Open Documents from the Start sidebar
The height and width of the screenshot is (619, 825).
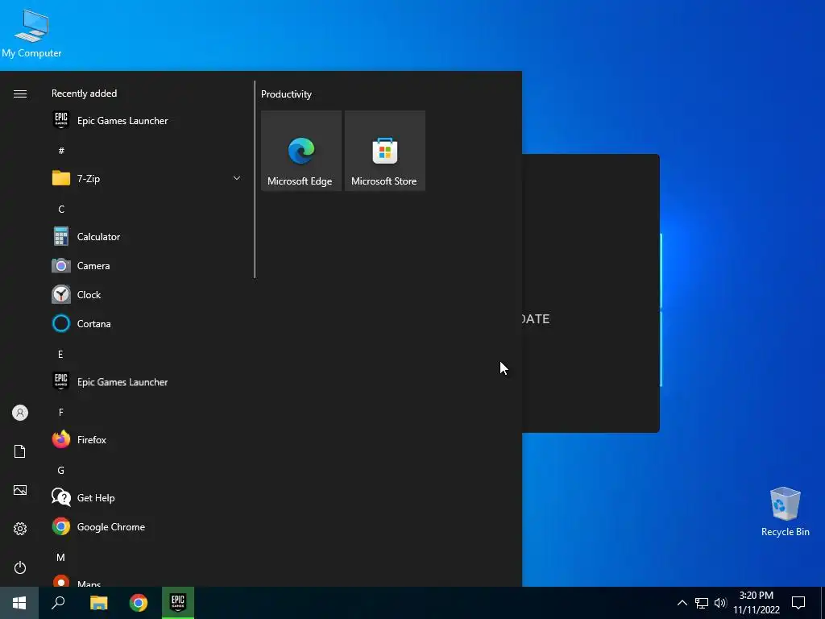point(20,451)
